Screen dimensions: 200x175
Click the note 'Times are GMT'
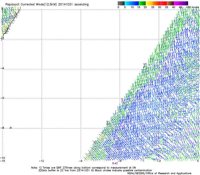pyautogui.click(x=52, y=168)
